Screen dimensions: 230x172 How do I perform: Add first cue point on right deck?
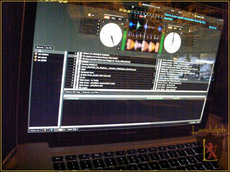(195, 36)
